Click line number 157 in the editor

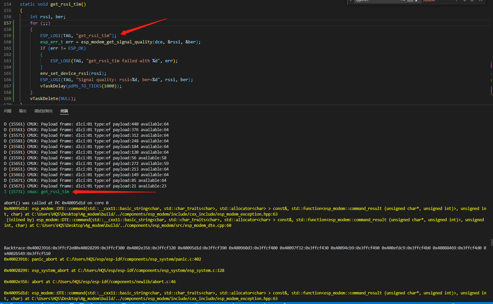click(x=7, y=23)
